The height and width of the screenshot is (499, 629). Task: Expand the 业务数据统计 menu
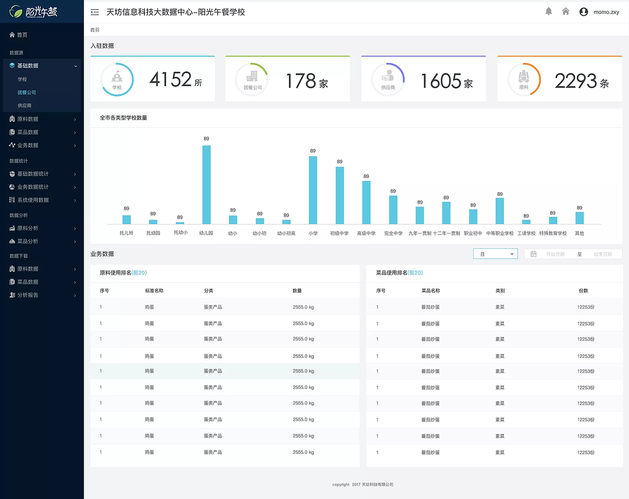(x=42, y=187)
